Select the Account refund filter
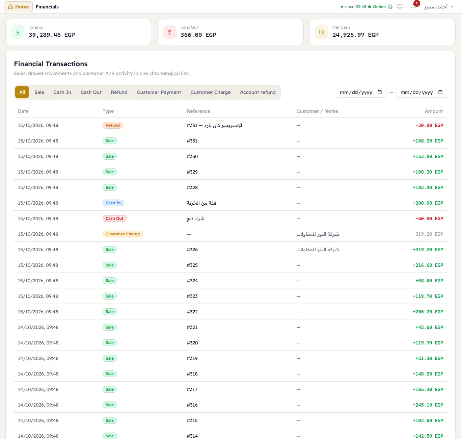The width and height of the screenshot is (461, 439). (258, 92)
